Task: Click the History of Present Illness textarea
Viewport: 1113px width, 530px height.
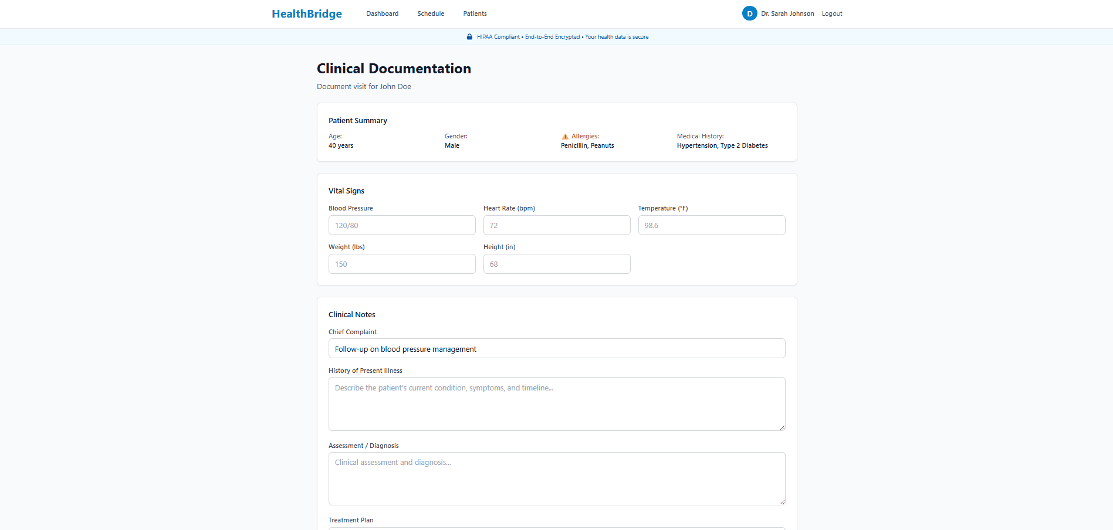Action: click(x=556, y=403)
